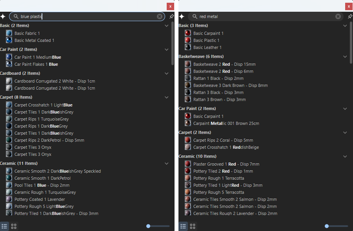Collapse the Basketweave (6 Items) section

(345, 56)
